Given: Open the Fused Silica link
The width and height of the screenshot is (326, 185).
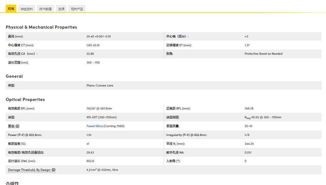Looking at the screenshot, I should pos(95,126).
